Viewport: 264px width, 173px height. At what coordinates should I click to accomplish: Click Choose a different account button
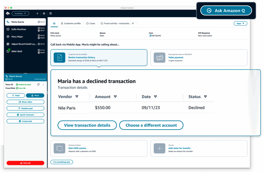(x=151, y=125)
